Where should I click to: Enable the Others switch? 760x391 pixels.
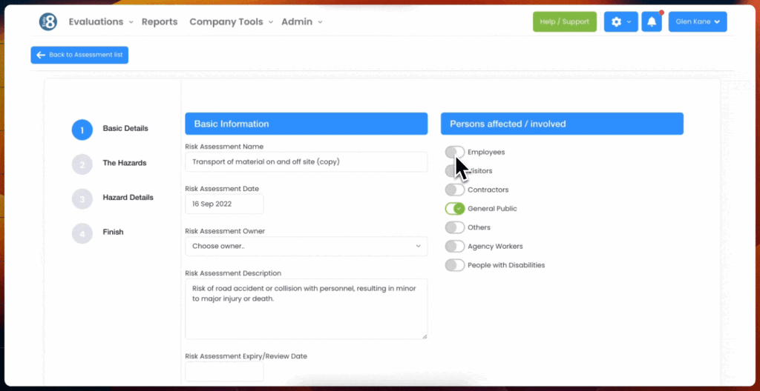pos(455,227)
